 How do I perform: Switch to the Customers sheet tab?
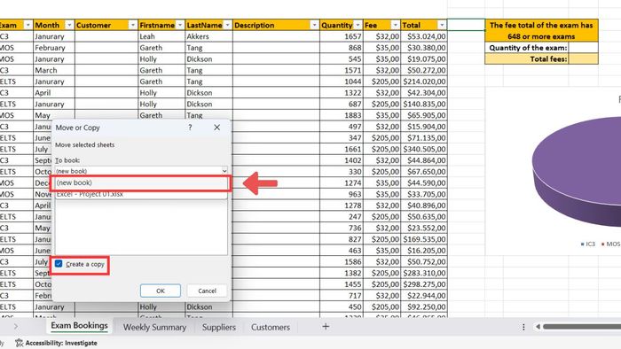click(270, 327)
